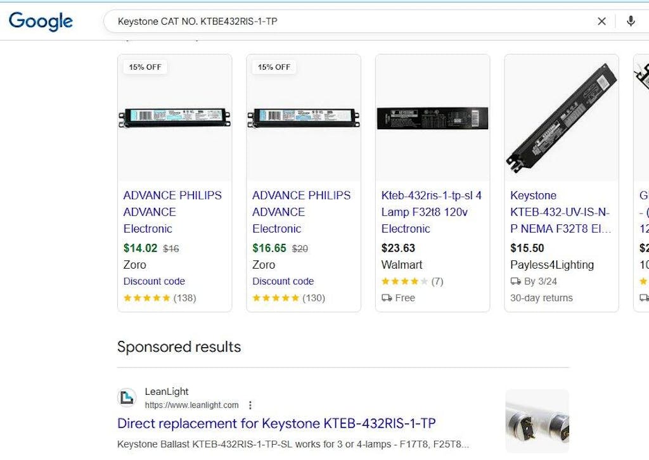Click the LeanLight site favicon

coord(127,398)
